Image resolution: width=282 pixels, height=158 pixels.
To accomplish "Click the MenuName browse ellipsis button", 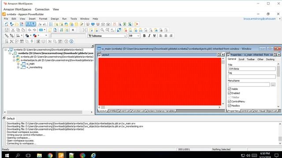I will [x=273, y=85].
